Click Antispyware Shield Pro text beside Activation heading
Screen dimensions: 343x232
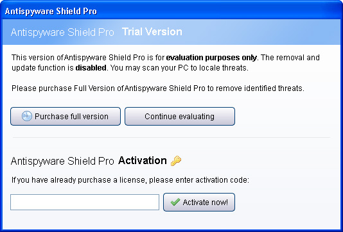(62, 161)
